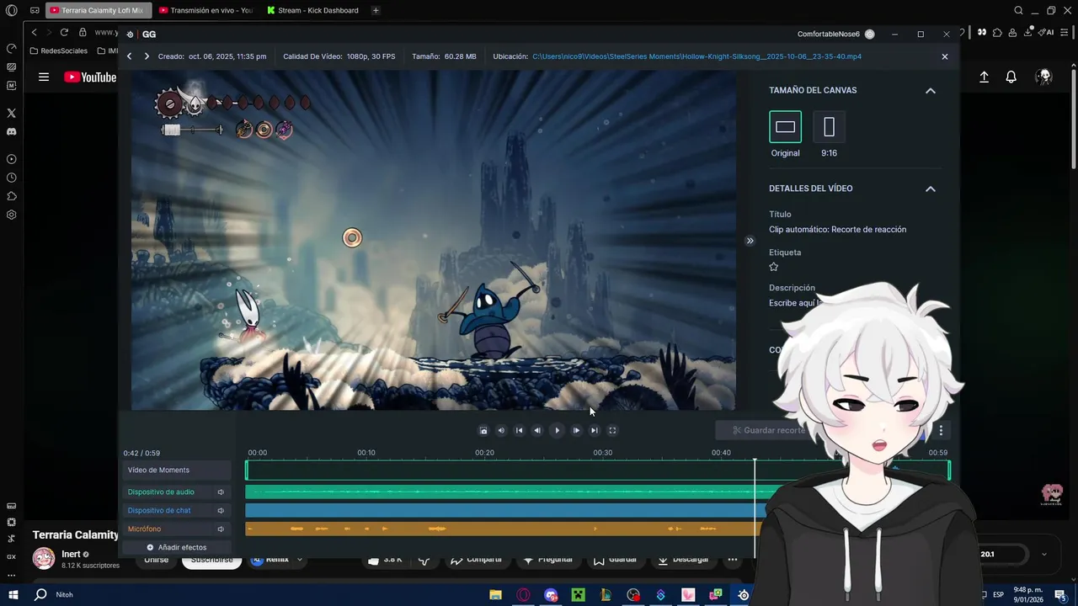Close the clip editor panel
The image size is (1078, 606).
click(944, 56)
